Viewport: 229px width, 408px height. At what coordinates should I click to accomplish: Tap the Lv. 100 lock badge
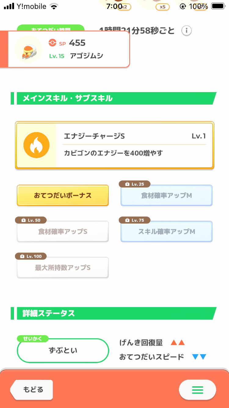coord(31,256)
